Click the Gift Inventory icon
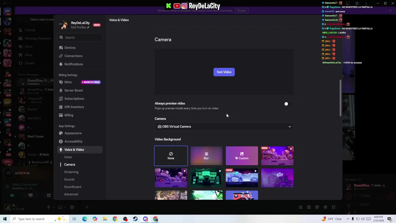The width and height of the screenshot is (396, 223). (x=61, y=107)
